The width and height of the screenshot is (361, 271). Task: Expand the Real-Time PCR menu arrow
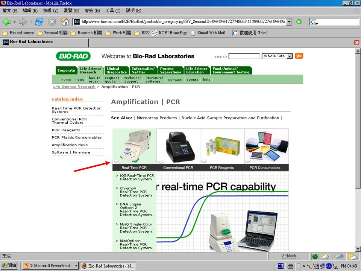click(x=116, y=162)
